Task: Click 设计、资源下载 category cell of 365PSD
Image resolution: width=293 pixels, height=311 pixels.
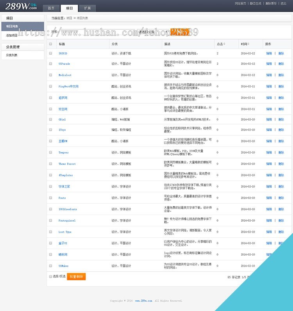Action: [x=121, y=53]
